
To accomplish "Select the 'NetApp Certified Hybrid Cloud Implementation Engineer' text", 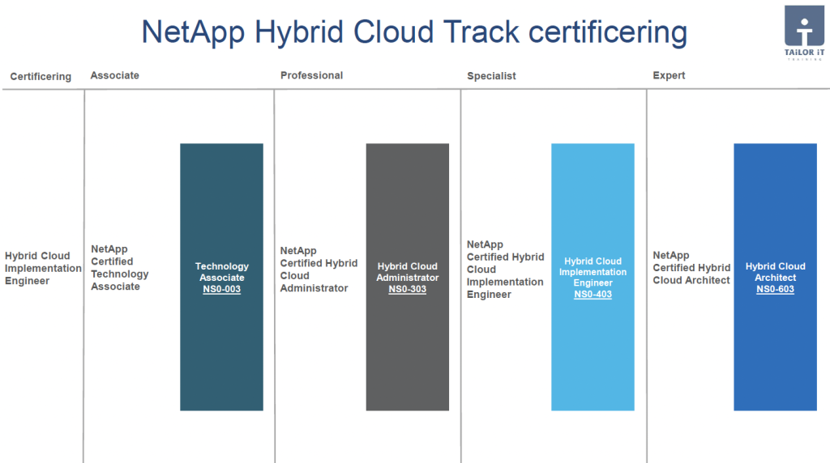I will coord(505,269).
